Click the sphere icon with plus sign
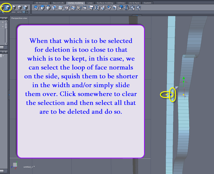 click(133, 8)
